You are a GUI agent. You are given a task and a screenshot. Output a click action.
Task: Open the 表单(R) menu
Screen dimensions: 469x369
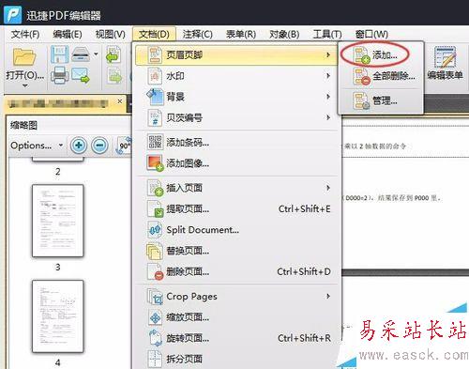(241, 34)
